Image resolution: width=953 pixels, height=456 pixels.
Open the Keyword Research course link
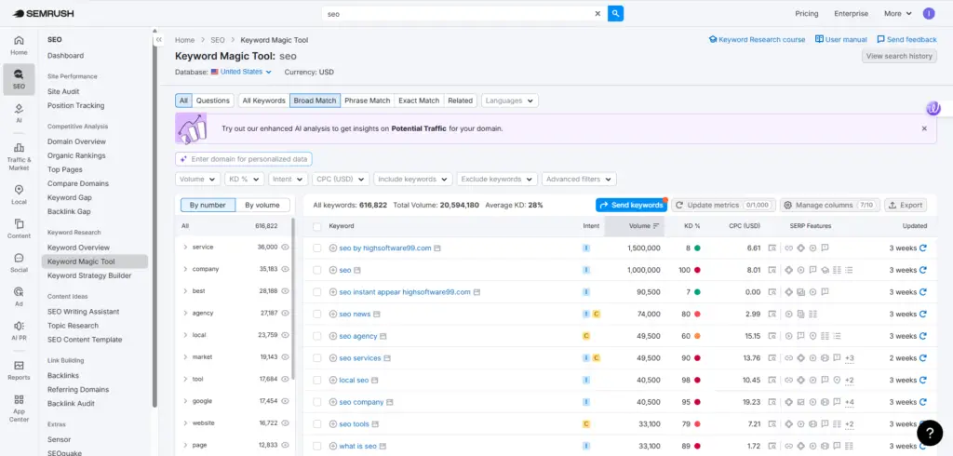(757, 39)
